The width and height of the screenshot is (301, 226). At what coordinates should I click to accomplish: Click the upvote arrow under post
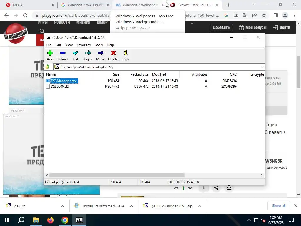click(x=176, y=188)
